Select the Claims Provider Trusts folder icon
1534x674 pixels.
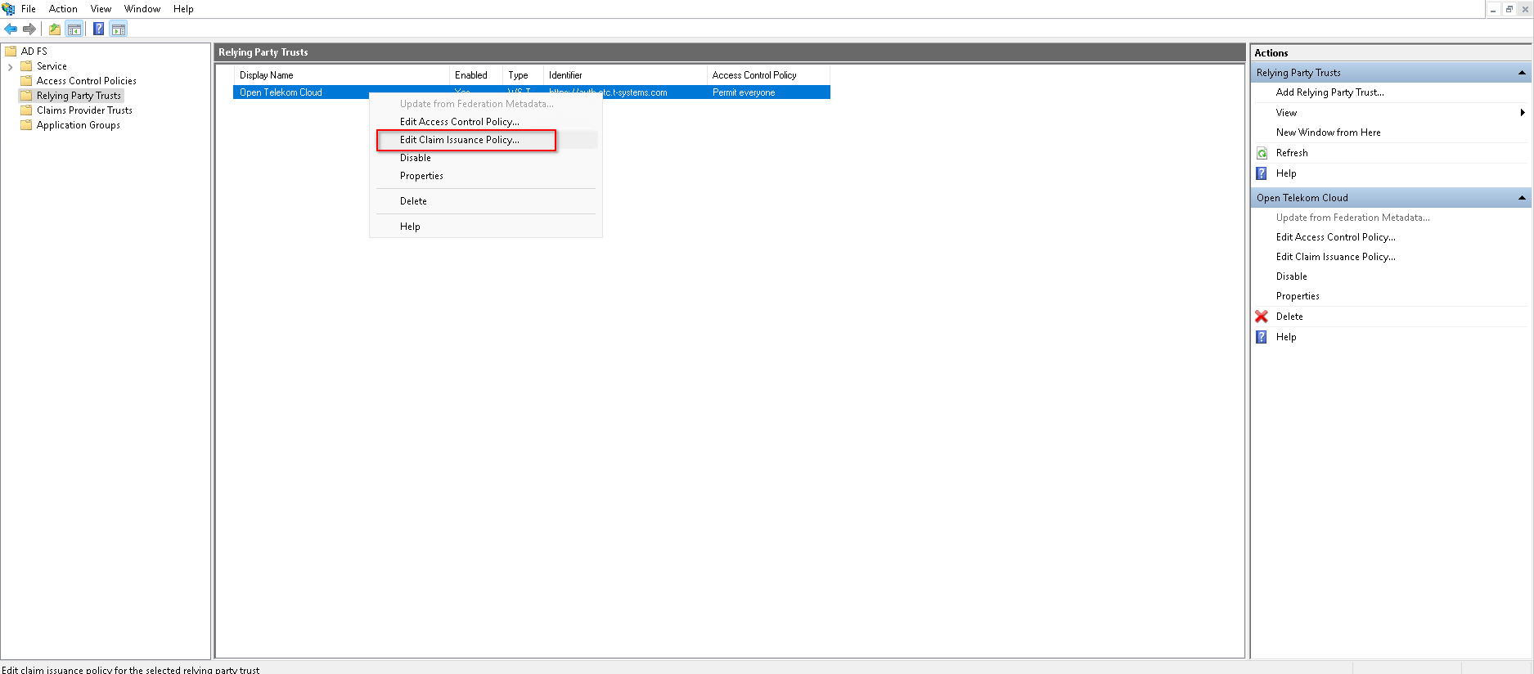[x=26, y=110]
